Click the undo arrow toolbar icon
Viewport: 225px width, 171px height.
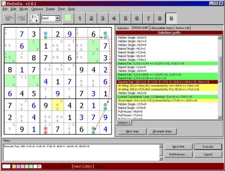(x=9, y=19)
